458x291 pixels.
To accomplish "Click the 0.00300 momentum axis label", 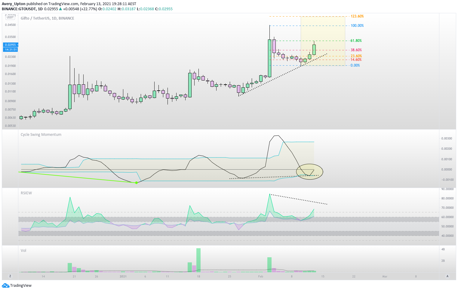I will [x=447, y=139].
